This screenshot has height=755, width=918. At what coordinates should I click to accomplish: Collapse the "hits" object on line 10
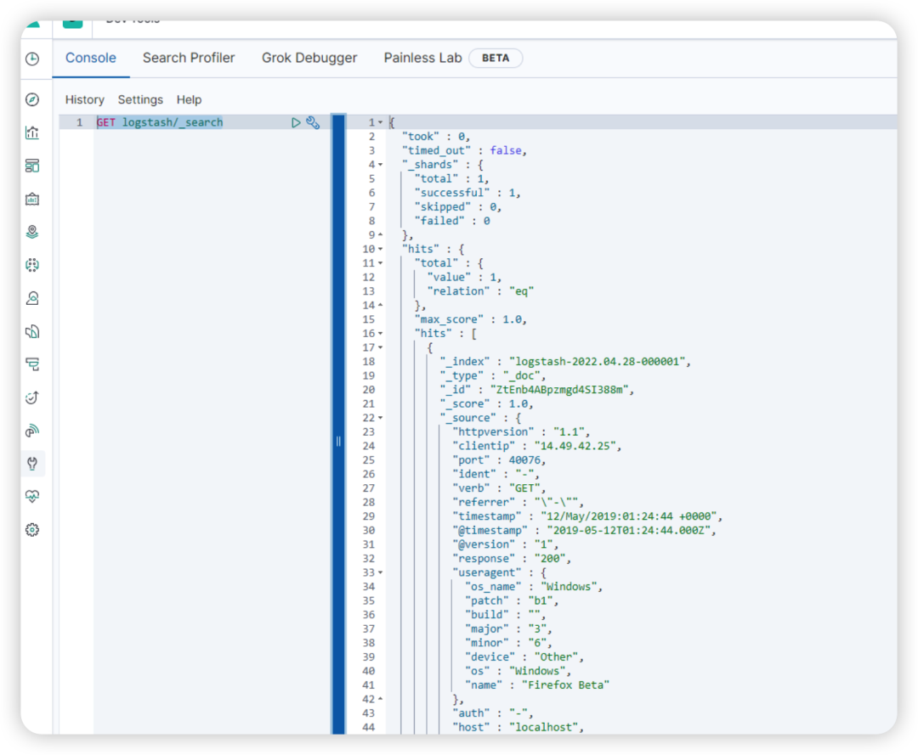tap(380, 249)
